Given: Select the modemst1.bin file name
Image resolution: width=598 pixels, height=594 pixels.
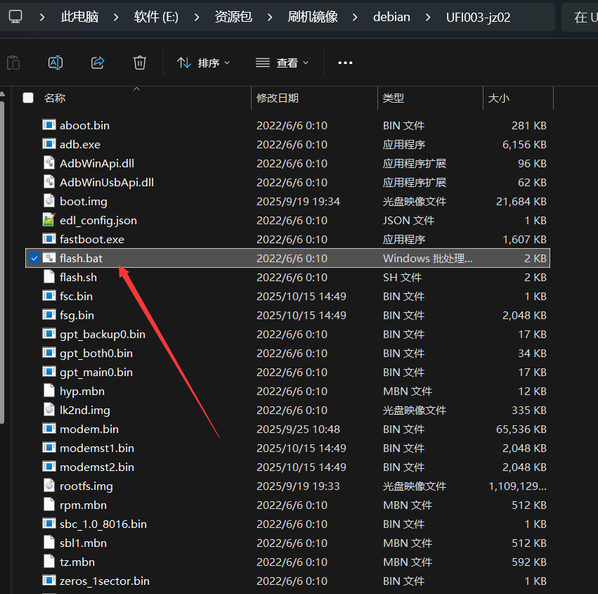Looking at the screenshot, I should point(97,448).
